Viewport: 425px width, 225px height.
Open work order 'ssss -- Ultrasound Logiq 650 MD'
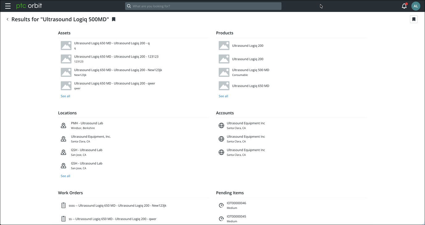tap(118, 206)
